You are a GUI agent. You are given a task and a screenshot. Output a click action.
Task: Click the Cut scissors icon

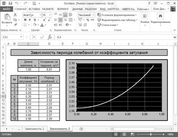(15, 15)
